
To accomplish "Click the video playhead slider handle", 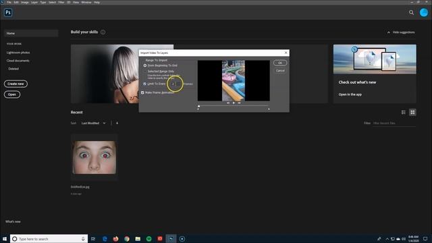I will [x=199, y=106].
